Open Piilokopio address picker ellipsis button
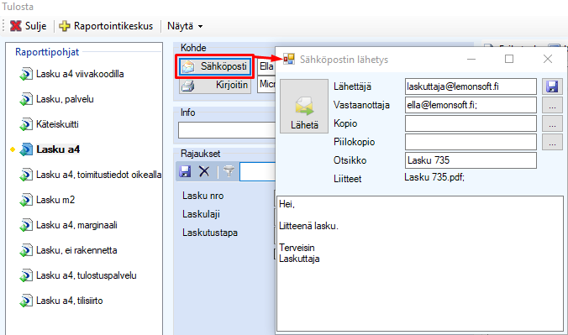The width and height of the screenshot is (568, 335). pos(552,142)
